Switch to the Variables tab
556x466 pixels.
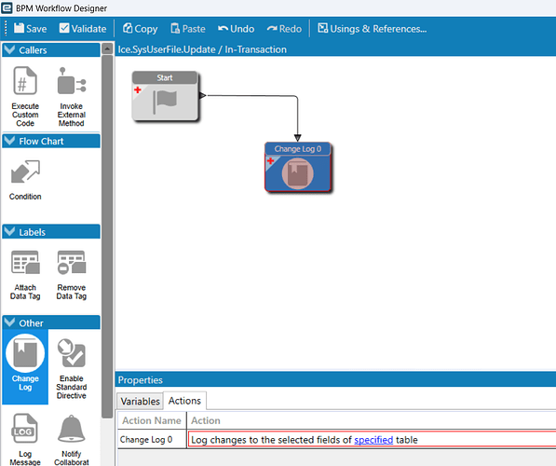point(140,401)
